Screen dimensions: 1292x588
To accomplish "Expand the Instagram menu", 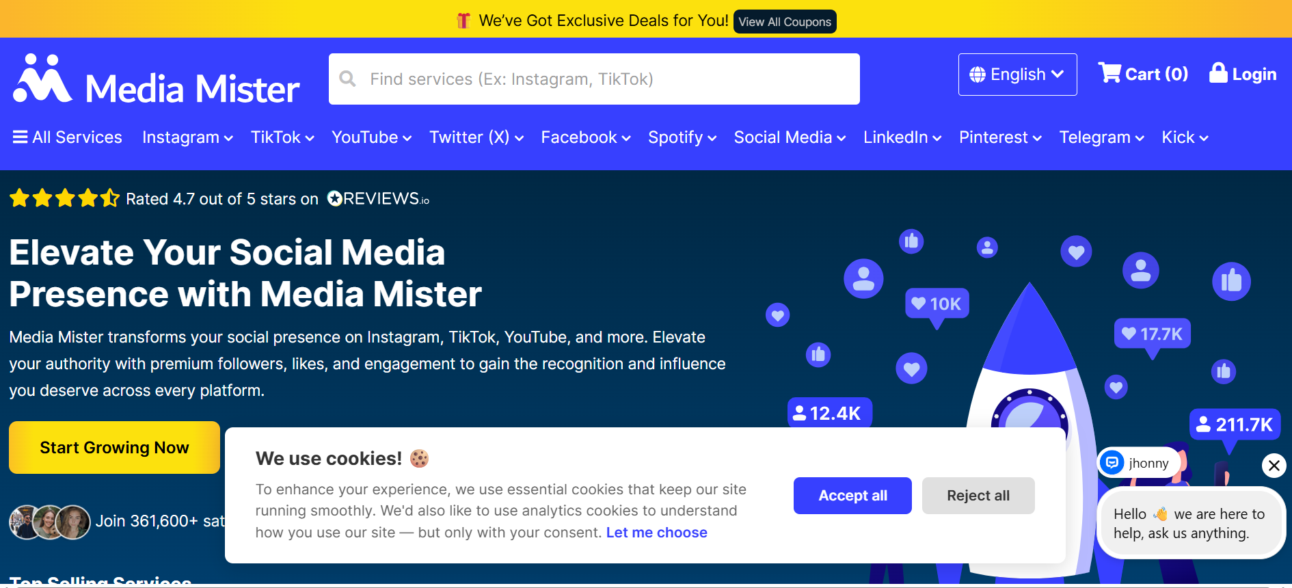I will (187, 137).
